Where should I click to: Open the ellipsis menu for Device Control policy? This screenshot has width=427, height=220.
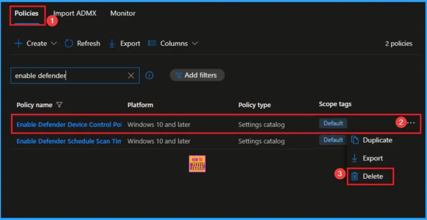click(411, 123)
